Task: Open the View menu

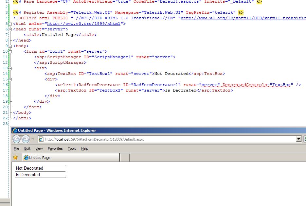Action: coord(39,148)
